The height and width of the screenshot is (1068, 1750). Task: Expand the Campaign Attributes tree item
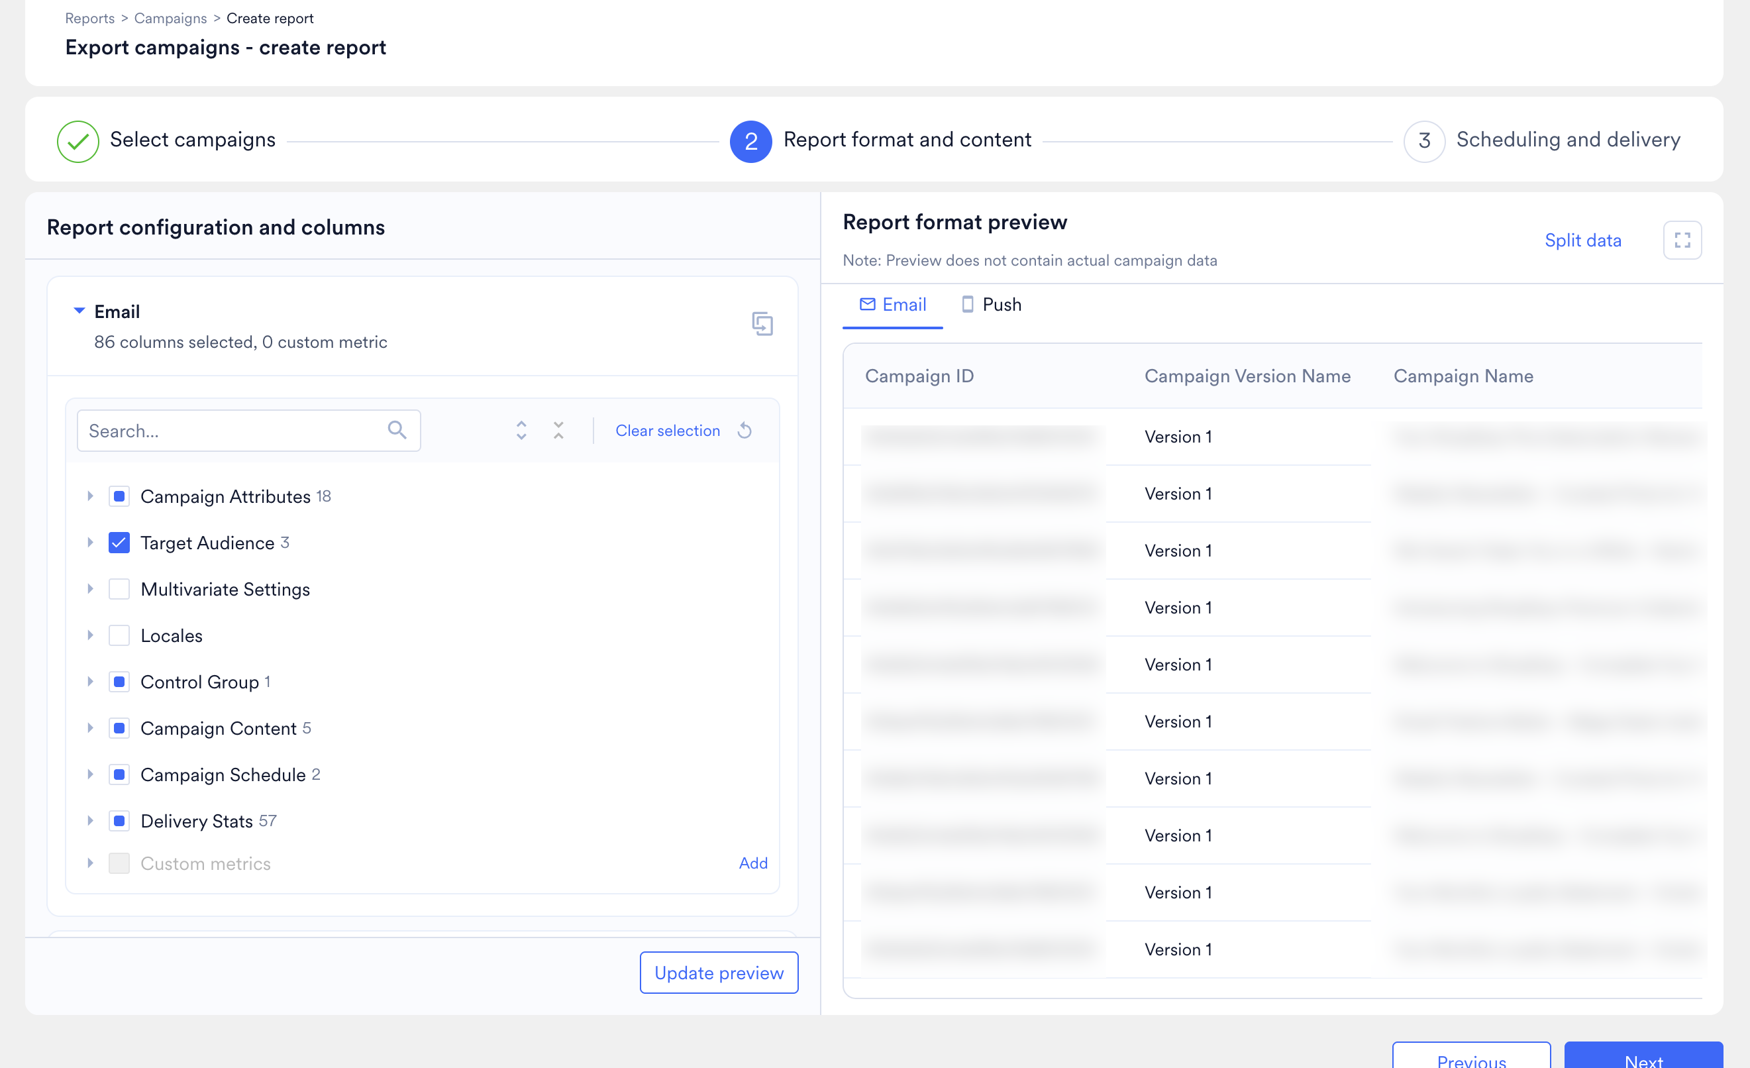pyautogui.click(x=90, y=496)
